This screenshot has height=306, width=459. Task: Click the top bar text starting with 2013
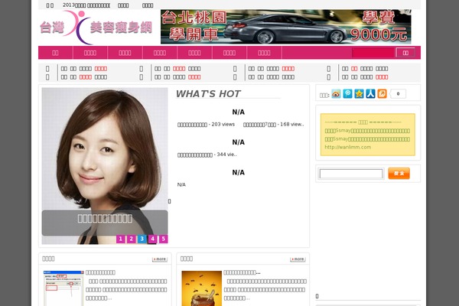coord(86,5)
